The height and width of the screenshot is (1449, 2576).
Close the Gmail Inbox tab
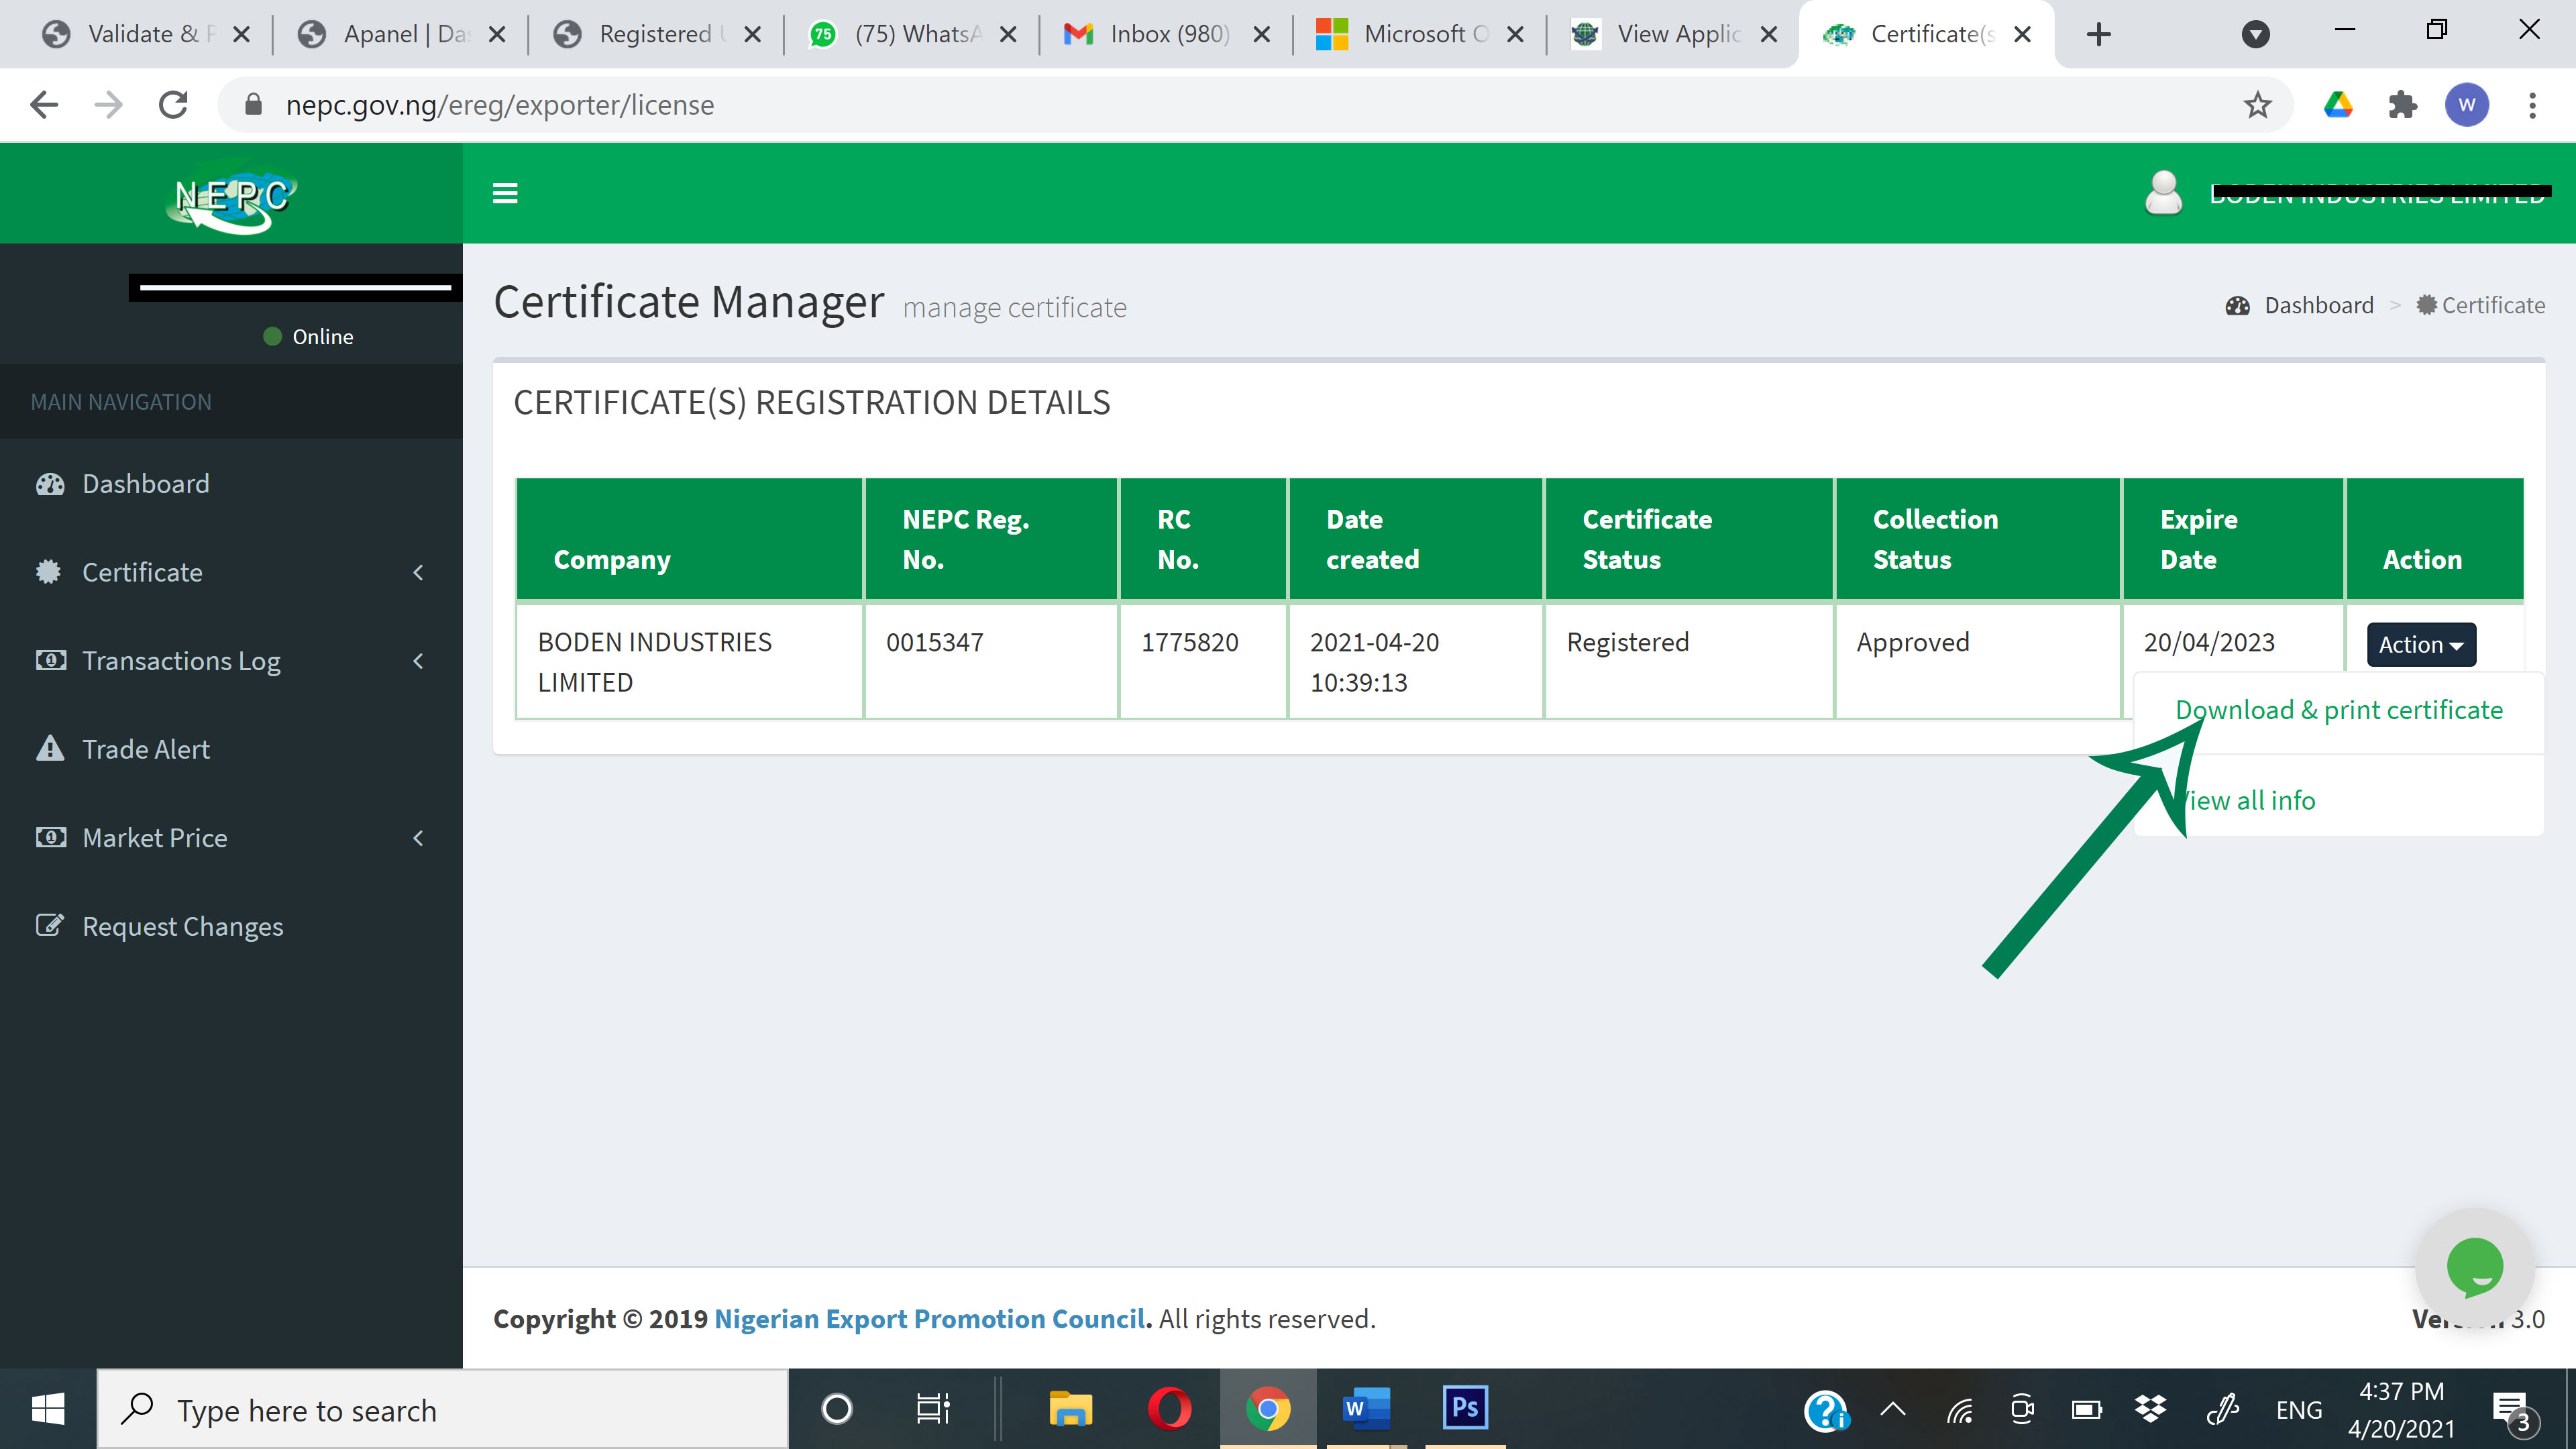(1262, 34)
